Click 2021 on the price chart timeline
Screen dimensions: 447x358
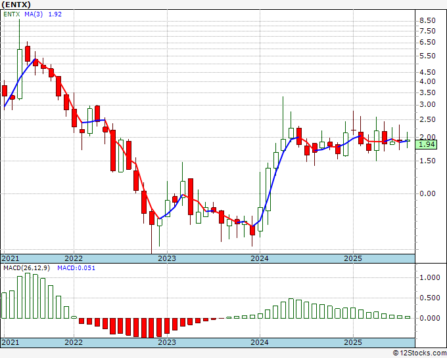pyautogui.click(x=11, y=258)
